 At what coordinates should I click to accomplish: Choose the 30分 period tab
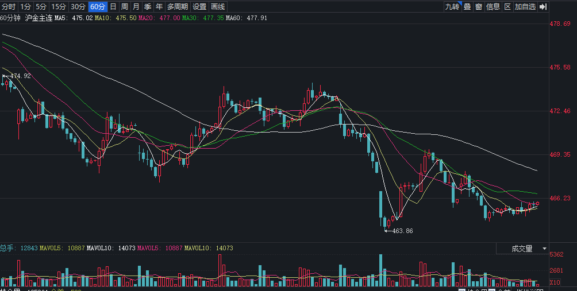(x=78, y=7)
